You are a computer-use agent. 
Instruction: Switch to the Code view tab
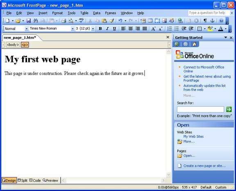pos(35,180)
